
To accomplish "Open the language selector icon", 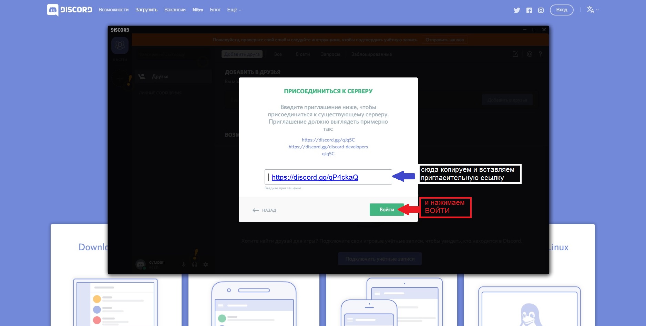I will click(592, 10).
